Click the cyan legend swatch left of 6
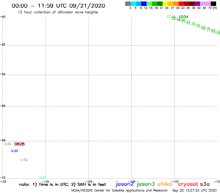This screenshot has height=193, width=220. 133,4
